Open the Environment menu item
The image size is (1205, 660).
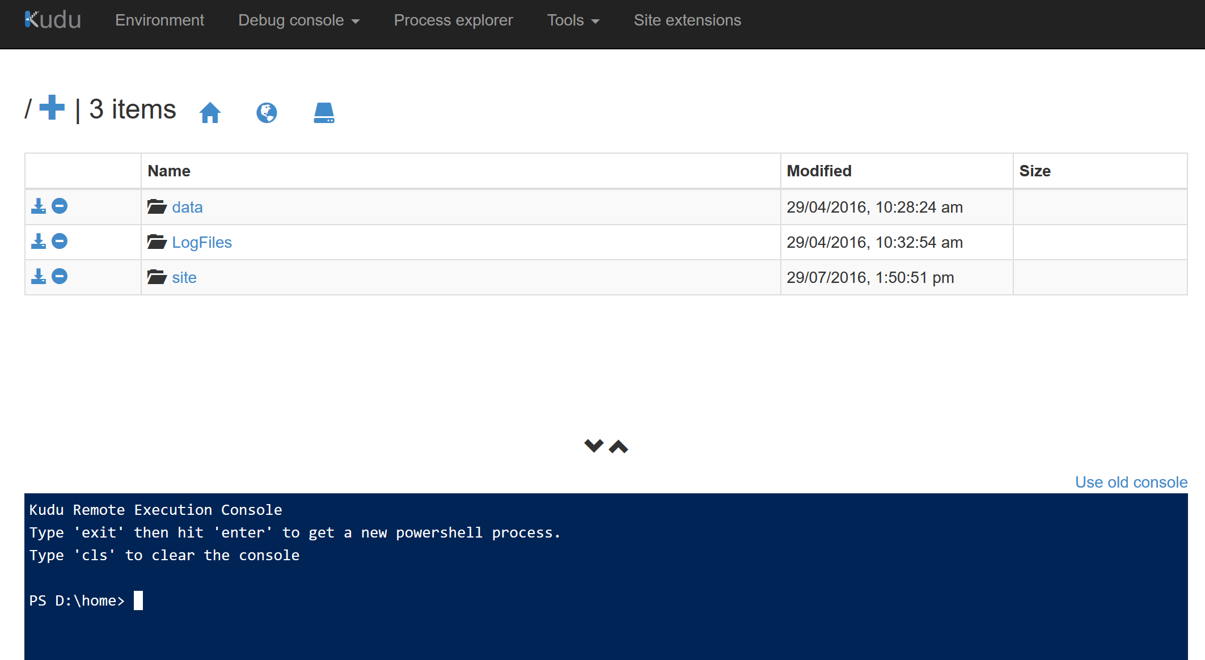[160, 20]
